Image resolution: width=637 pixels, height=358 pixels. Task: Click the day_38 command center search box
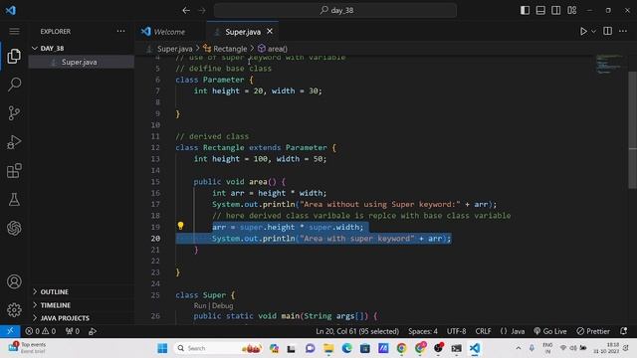335,10
